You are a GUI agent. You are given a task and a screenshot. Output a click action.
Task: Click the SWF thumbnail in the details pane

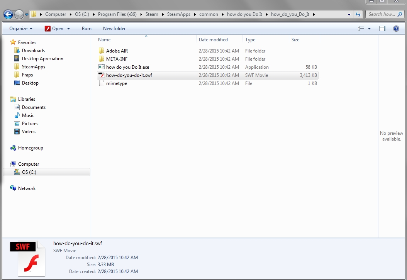pos(28,258)
